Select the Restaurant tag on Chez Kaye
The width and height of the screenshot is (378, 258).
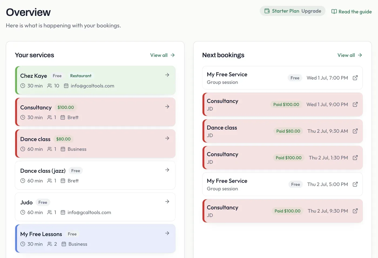tap(81, 76)
